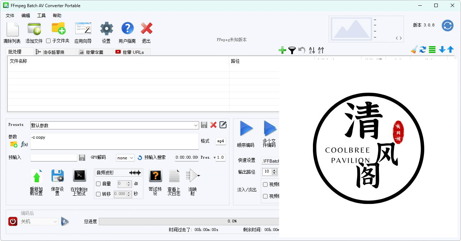The width and height of the screenshot is (461, 241).
Task: Toggle the 子文件夹 checkbox
Action: coord(49,41)
